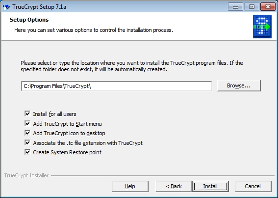Image resolution: width=278 pixels, height=198 pixels.
Task: Go back to the previous setup page
Action: [x=174, y=186]
